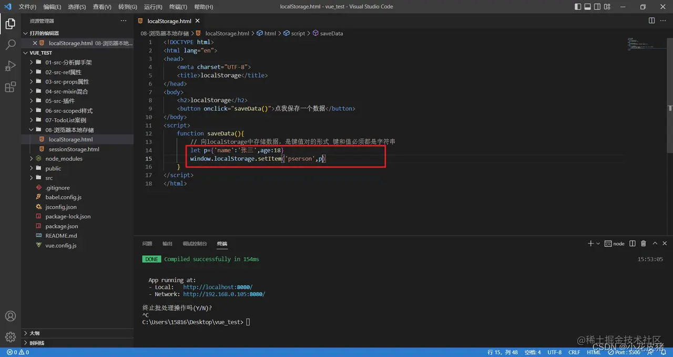Kill terminal with trash icon
Image resolution: width=673 pixels, height=357 pixels.
click(x=644, y=244)
